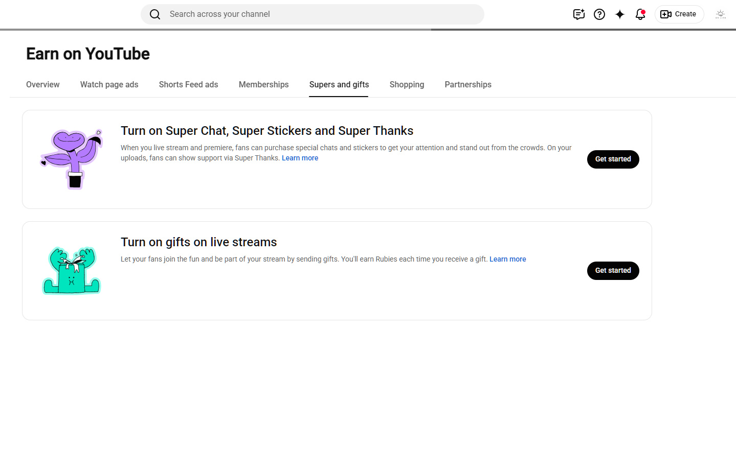Select the Shorts Feed ads tab
Screen dimensions: 736x470
point(189,85)
